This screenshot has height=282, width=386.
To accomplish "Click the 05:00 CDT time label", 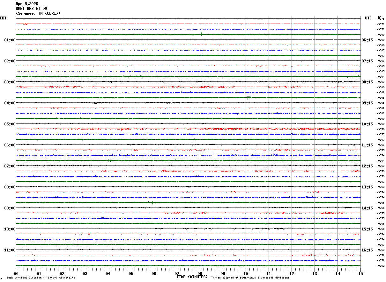I will pos(10,124).
